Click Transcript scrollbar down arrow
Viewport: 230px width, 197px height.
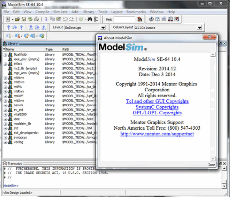(x=224, y=186)
